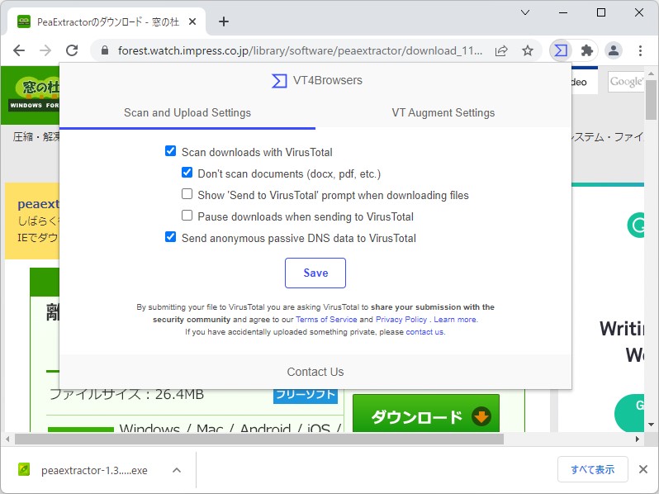Enable Show 'Send to VirusTotal' prompt checkbox

pyautogui.click(x=187, y=194)
